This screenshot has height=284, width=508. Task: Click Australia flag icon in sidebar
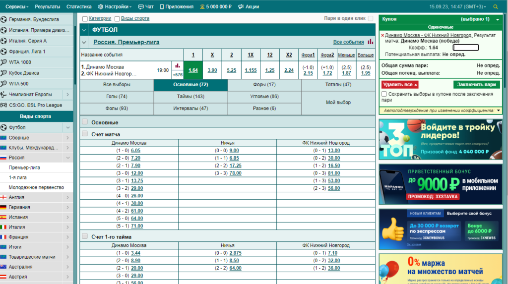click(x=3, y=267)
